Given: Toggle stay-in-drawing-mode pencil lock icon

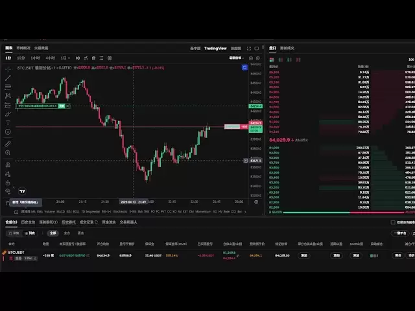Looking at the screenshot, I should 8,174.
